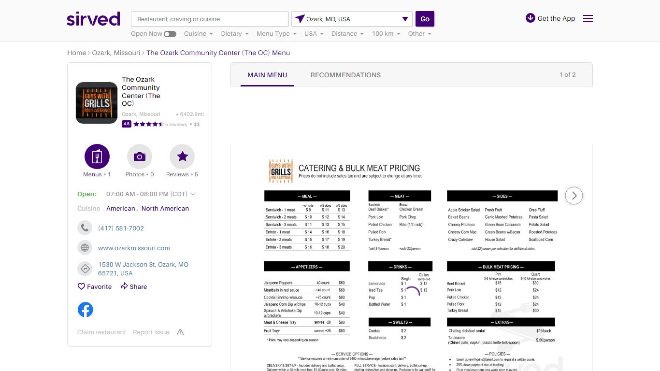
Task: Click the phone icon
Action: coord(85,228)
